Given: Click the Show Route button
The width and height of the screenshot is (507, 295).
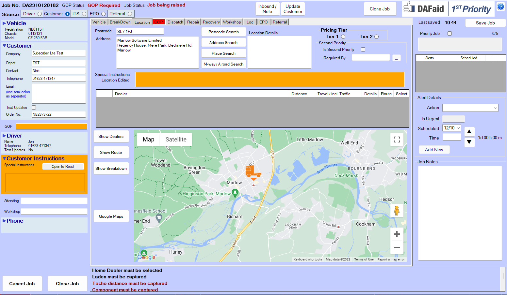Looking at the screenshot, I should tap(111, 153).
